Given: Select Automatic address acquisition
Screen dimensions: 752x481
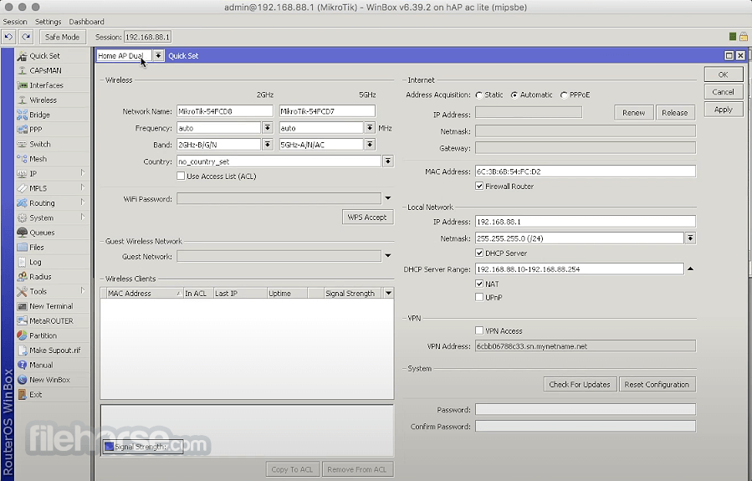Looking at the screenshot, I should point(514,95).
